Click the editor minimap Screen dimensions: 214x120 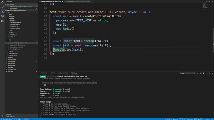tap(207, 7)
